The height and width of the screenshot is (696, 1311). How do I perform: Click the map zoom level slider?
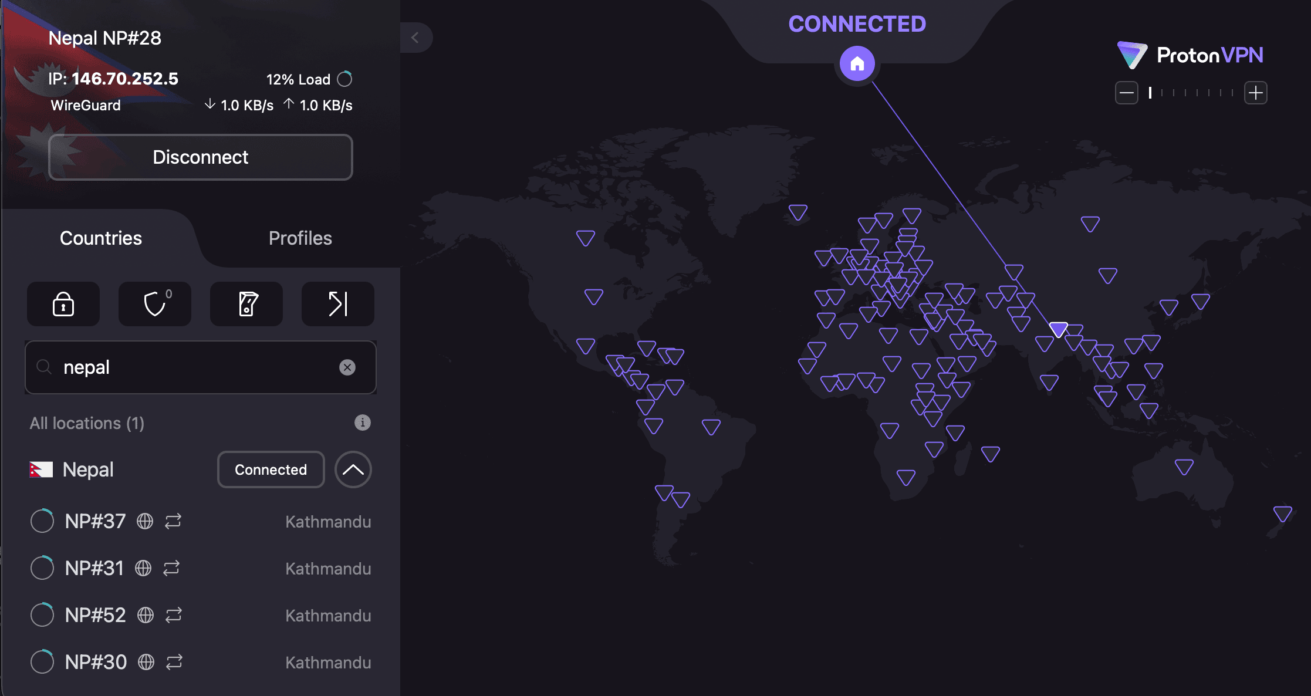coord(1191,93)
